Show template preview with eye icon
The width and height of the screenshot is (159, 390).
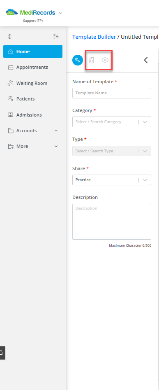pyautogui.click(x=105, y=60)
